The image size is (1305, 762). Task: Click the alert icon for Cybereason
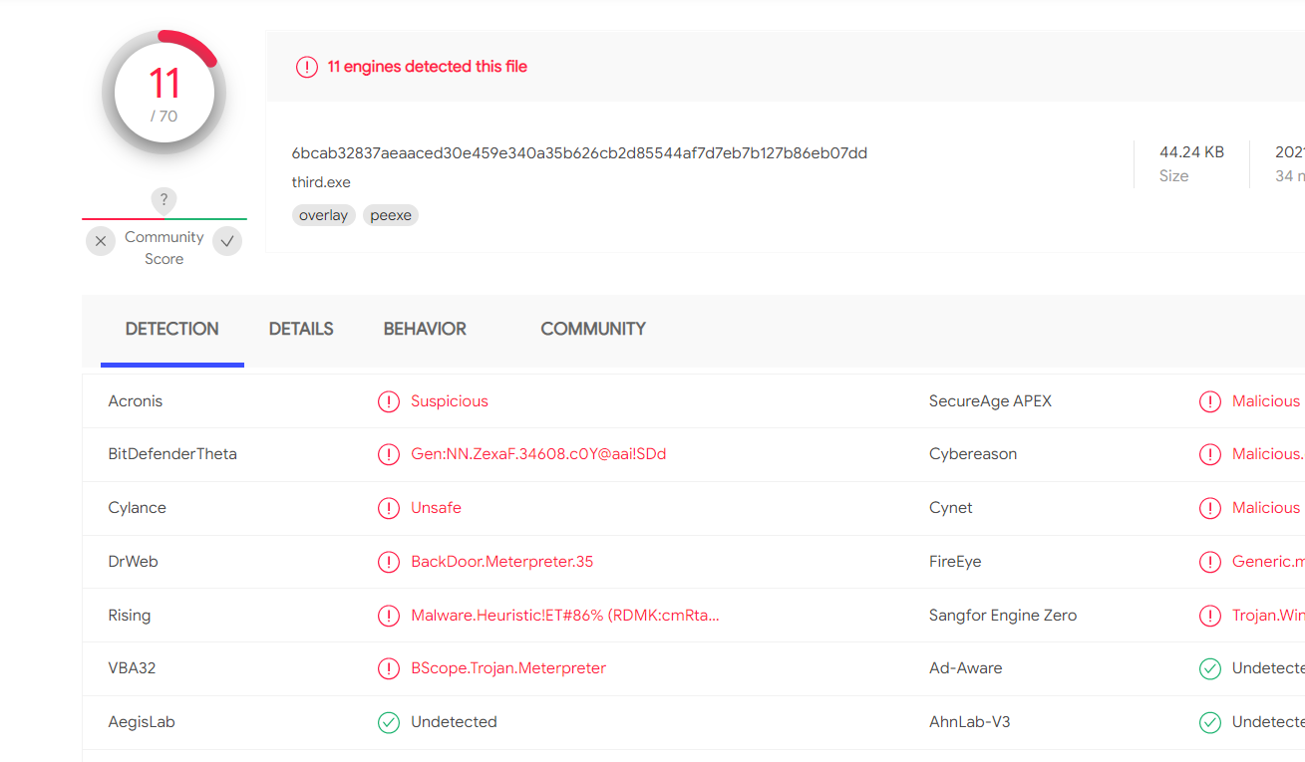tap(1210, 454)
